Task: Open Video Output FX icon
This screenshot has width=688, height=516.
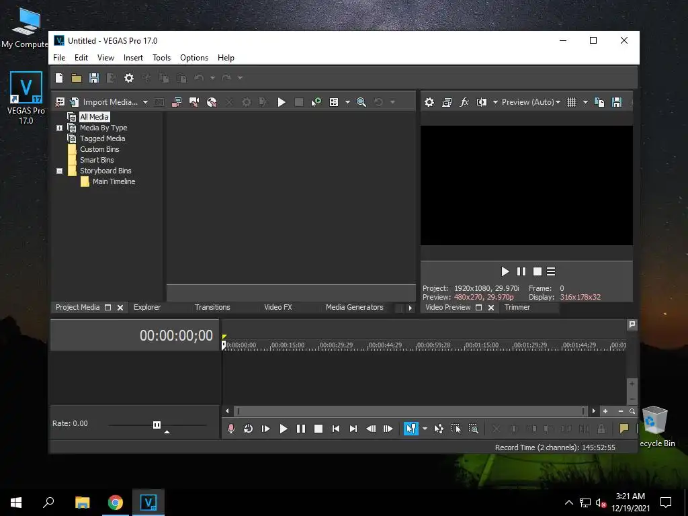Action: (464, 102)
